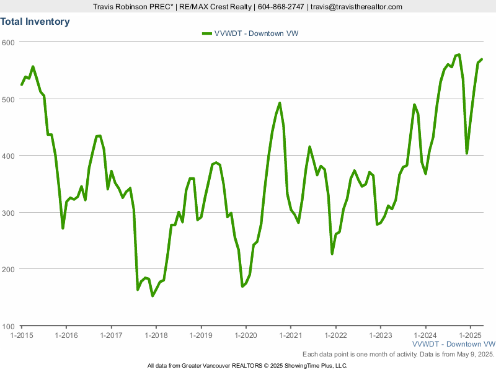Click the x-axis label 1-2020
The width and height of the screenshot is (496, 372).
(x=246, y=335)
